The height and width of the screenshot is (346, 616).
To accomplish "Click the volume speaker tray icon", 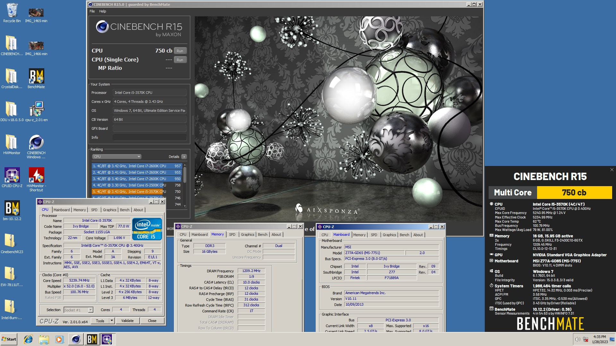I will coord(577,339).
